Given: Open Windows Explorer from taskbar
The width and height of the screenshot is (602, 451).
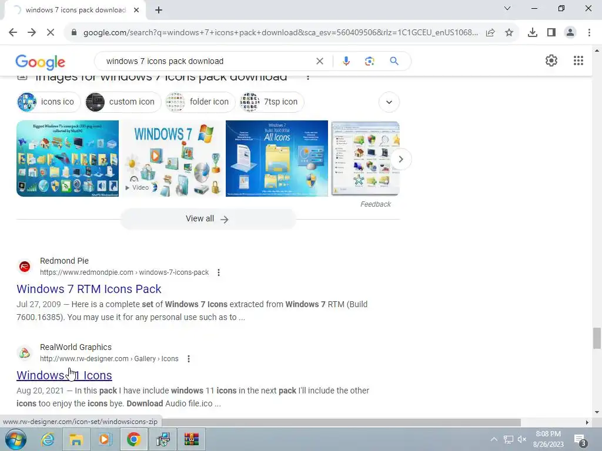Looking at the screenshot, I should [x=76, y=439].
